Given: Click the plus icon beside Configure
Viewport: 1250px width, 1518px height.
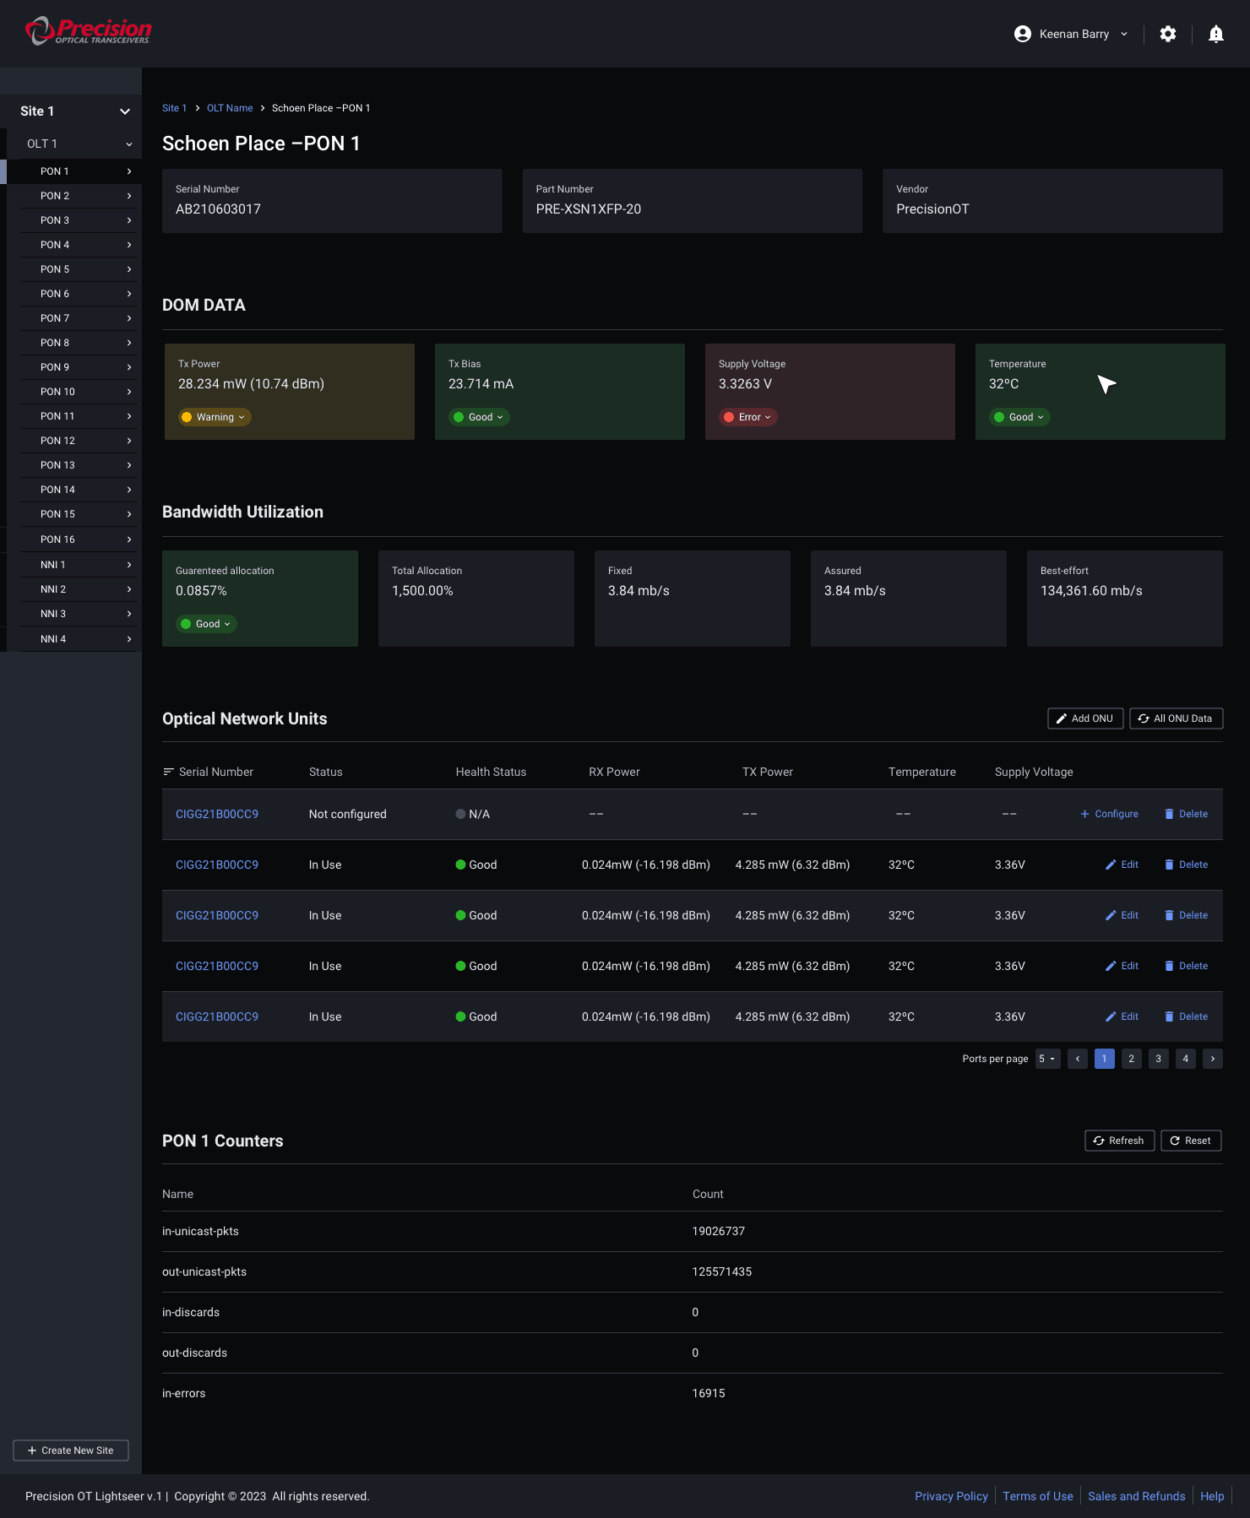Looking at the screenshot, I should 1084,814.
